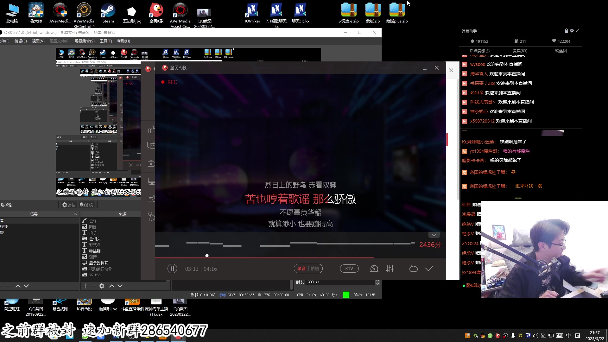This screenshot has width=608, height=342.
Task: Open 视图(V) menu in OBS
Action: click(38, 41)
